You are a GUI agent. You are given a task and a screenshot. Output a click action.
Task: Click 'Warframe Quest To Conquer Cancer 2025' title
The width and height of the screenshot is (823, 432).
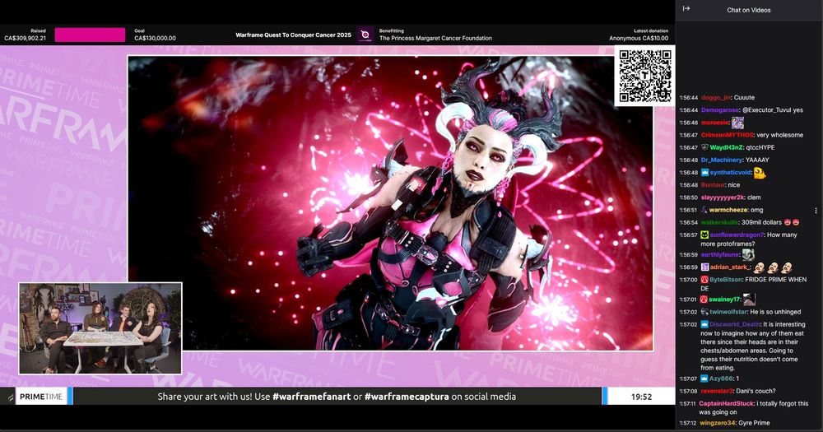293,35
